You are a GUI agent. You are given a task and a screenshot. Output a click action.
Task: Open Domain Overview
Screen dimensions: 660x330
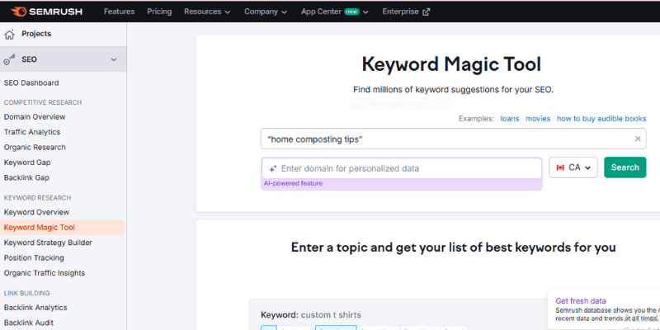35,116
